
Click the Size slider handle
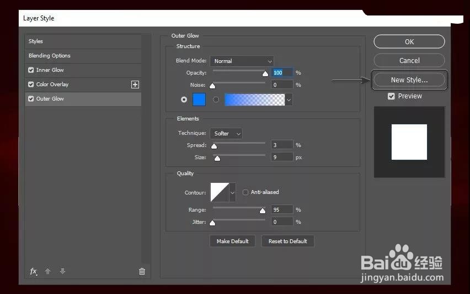click(217, 158)
